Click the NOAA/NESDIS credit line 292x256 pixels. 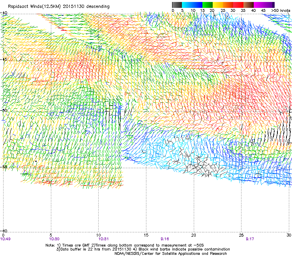tap(170, 254)
